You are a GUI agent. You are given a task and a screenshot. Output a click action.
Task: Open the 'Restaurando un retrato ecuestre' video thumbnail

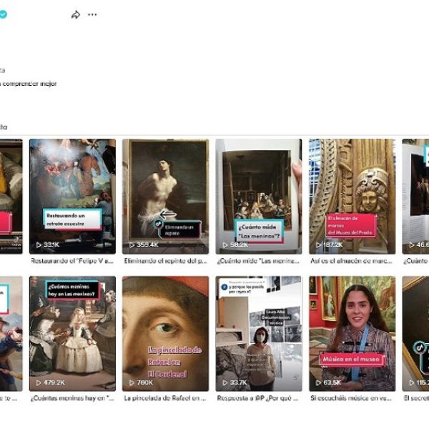pyautogui.click(x=72, y=197)
